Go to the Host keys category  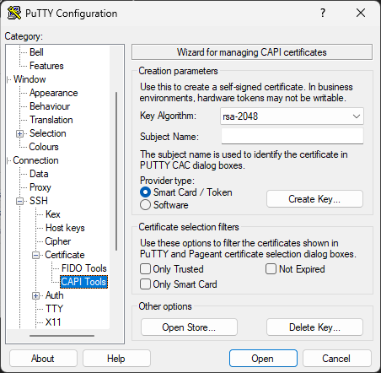pos(65,228)
